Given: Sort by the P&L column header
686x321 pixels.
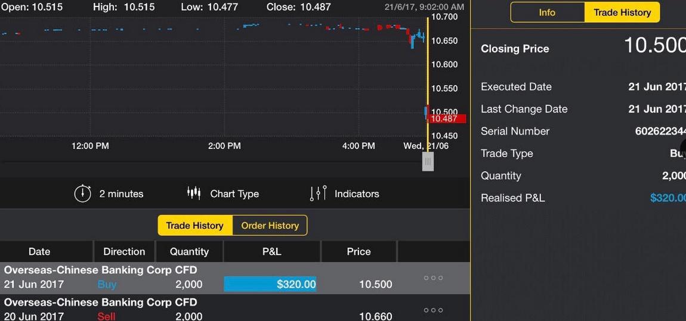Looking at the screenshot, I should click(x=271, y=251).
